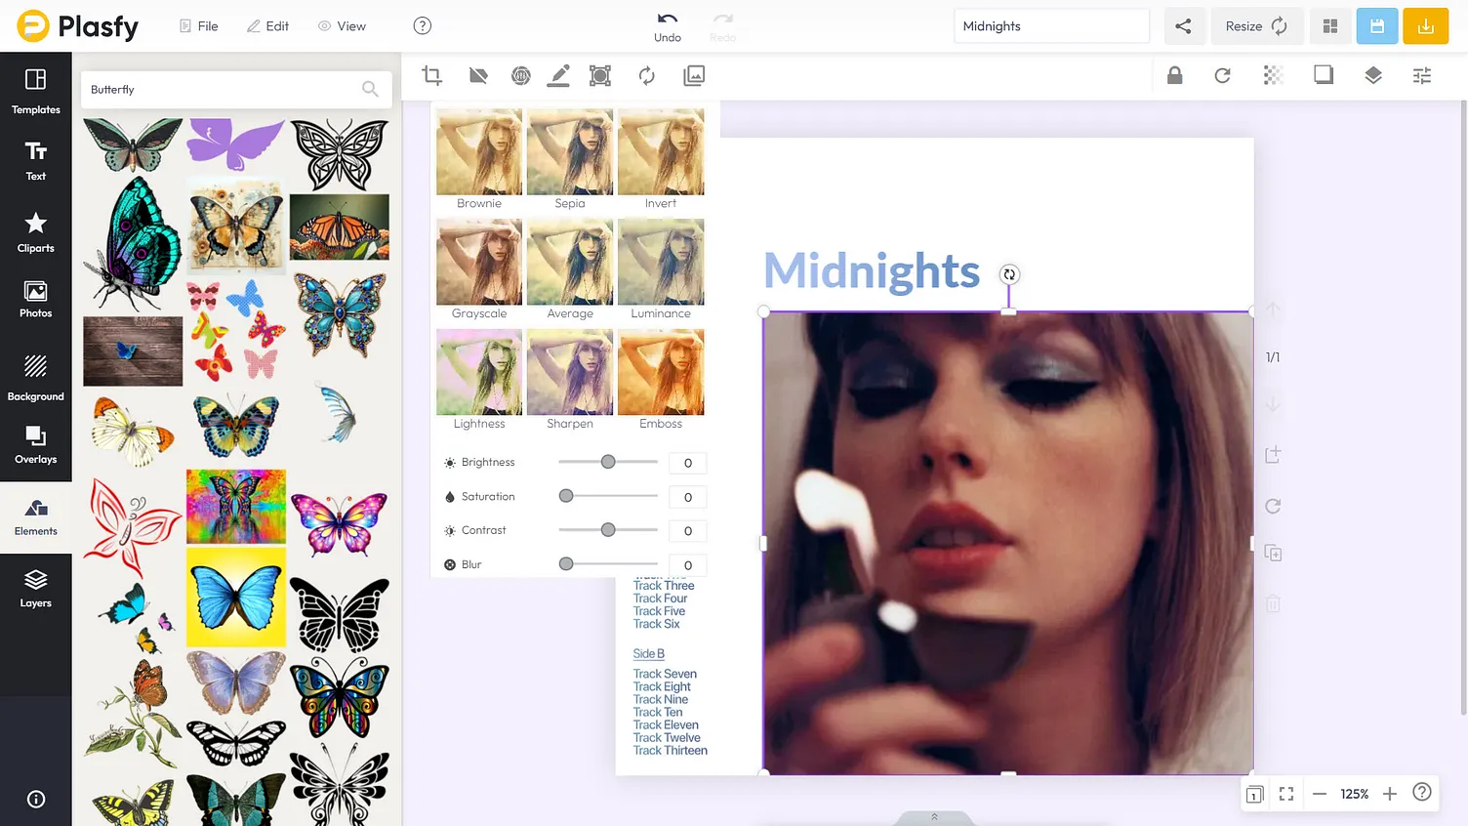Image resolution: width=1468 pixels, height=826 pixels.
Task: Click the zoom in plus button
Action: tap(1390, 794)
